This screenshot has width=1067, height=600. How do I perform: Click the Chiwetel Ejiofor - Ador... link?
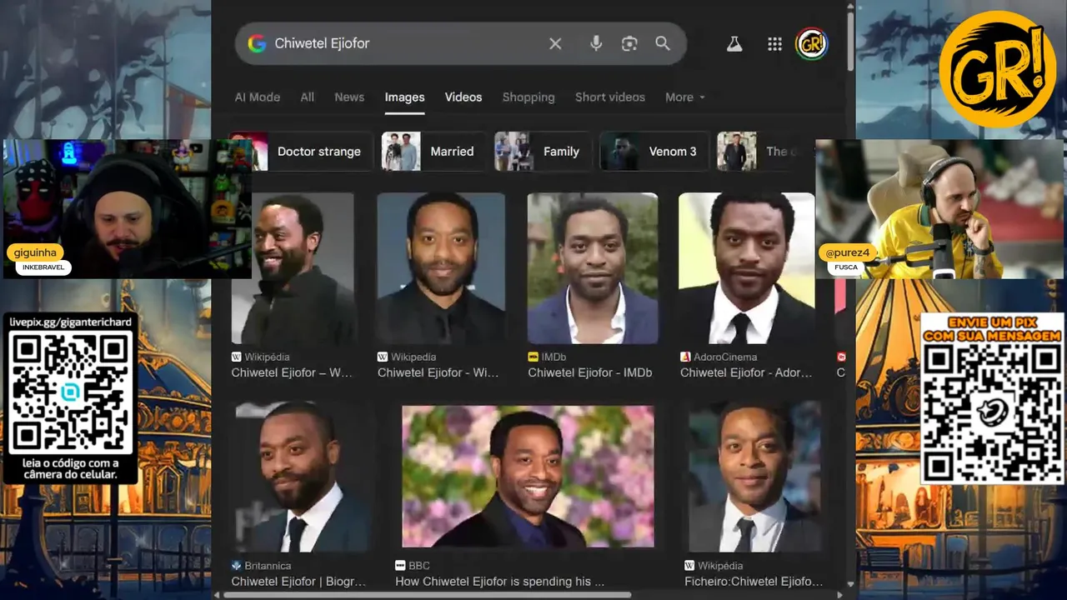pos(746,372)
